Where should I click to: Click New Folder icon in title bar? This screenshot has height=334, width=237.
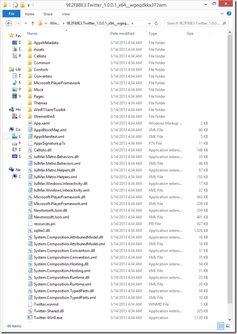tap(23, 5)
